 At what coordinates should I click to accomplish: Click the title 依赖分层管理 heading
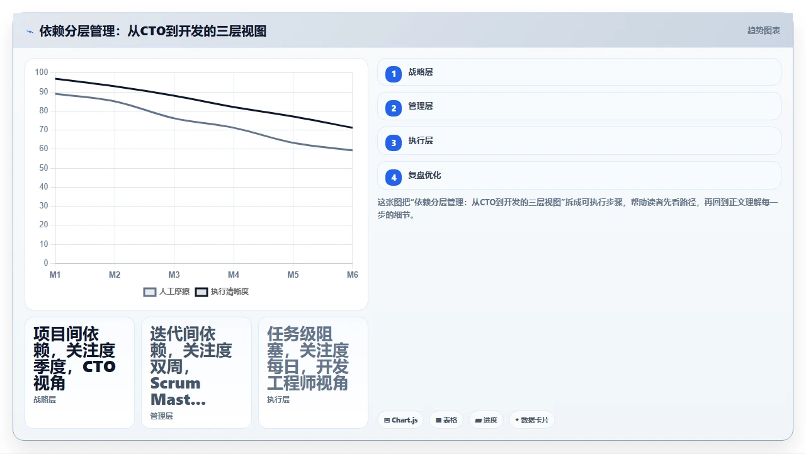(152, 31)
